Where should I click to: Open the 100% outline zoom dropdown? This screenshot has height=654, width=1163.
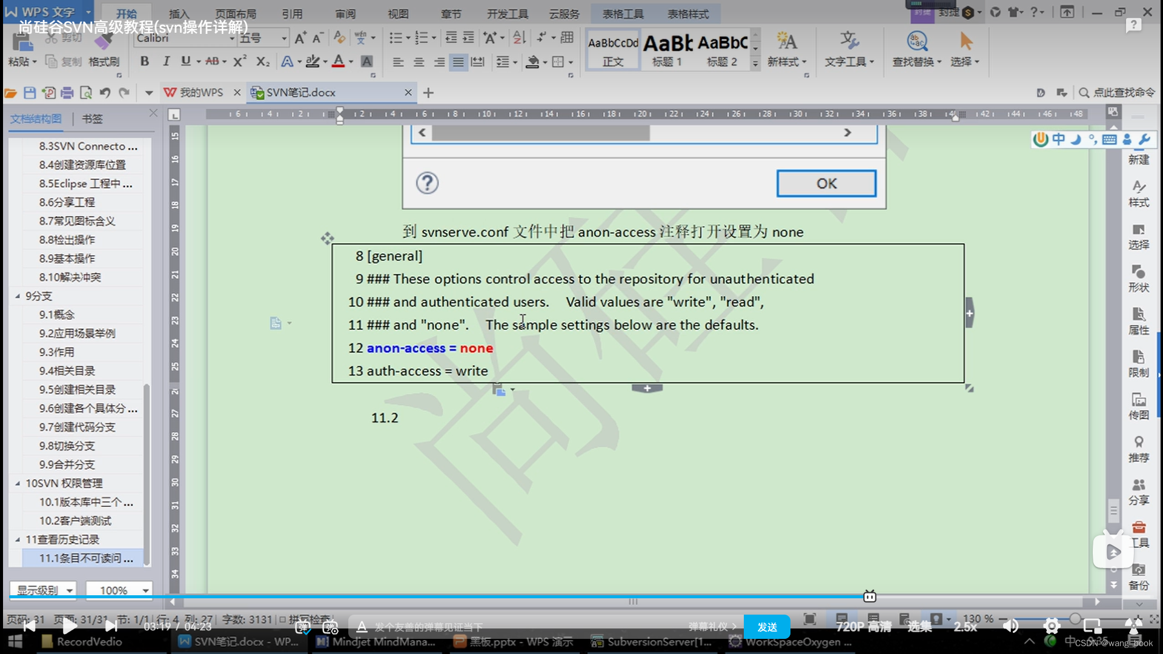119,590
